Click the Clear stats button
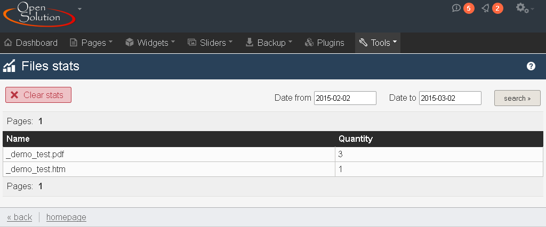This screenshot has width=546, height=227. [x=38, y=95]
